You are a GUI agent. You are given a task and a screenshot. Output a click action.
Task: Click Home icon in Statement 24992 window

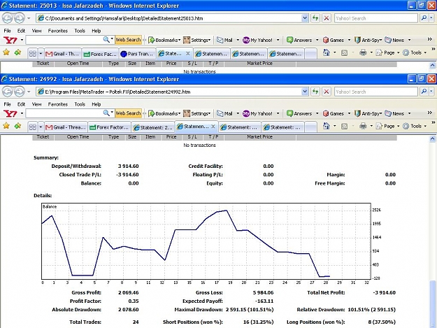point(326,127)
